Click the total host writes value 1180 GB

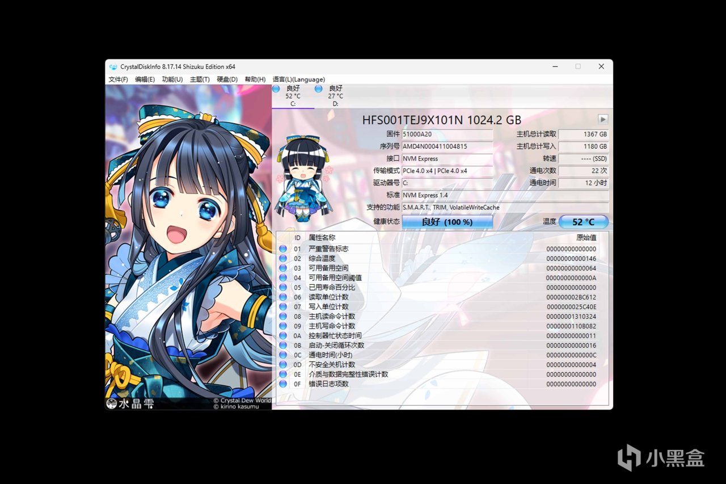tap(583, 146)
